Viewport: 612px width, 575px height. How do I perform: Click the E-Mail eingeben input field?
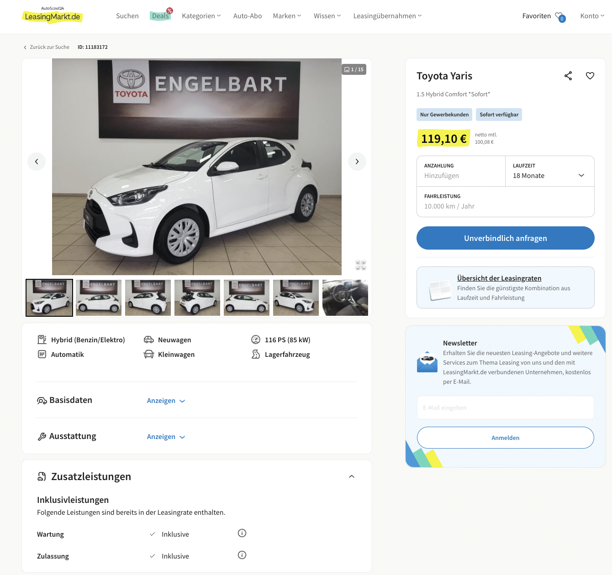[x=506, y=408]
